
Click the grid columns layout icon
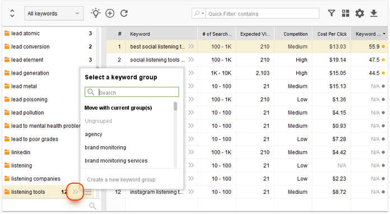pyautogui.click(x=346, y=13)
